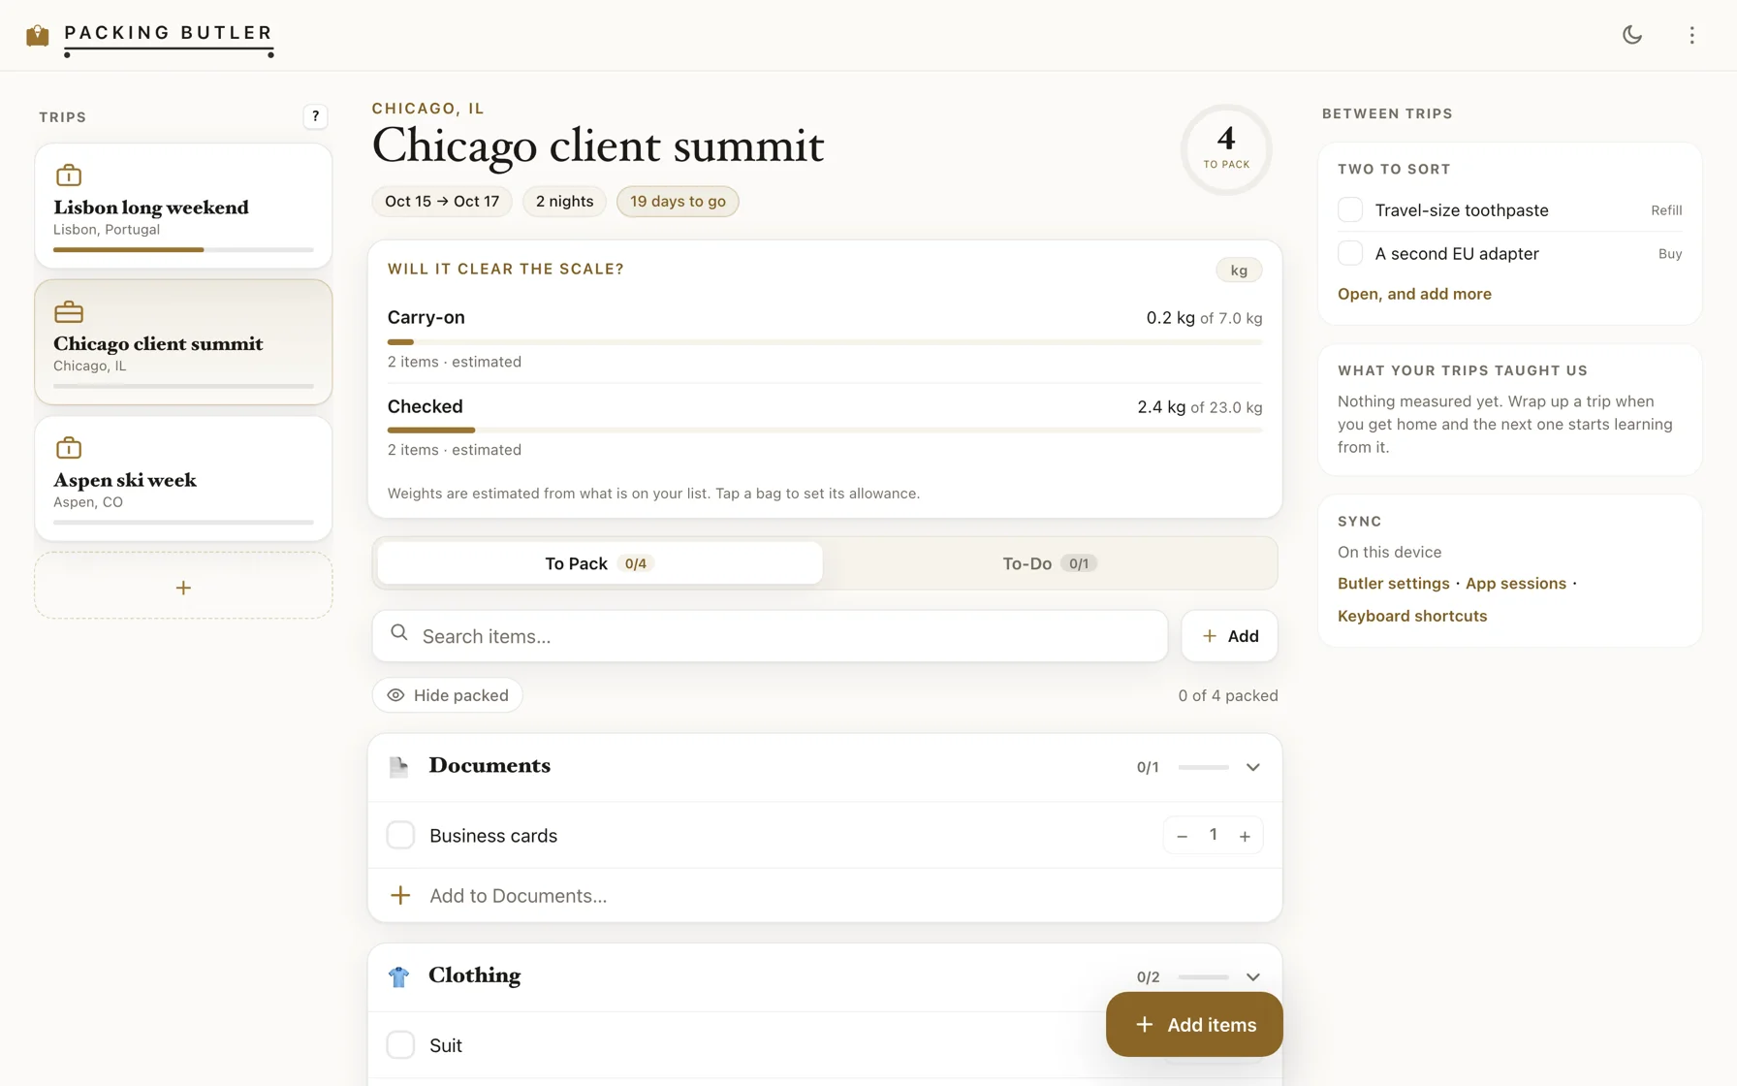Click the Packing Butler suitcase logo icon
1737x1086 pixels.
pos(37,35)
